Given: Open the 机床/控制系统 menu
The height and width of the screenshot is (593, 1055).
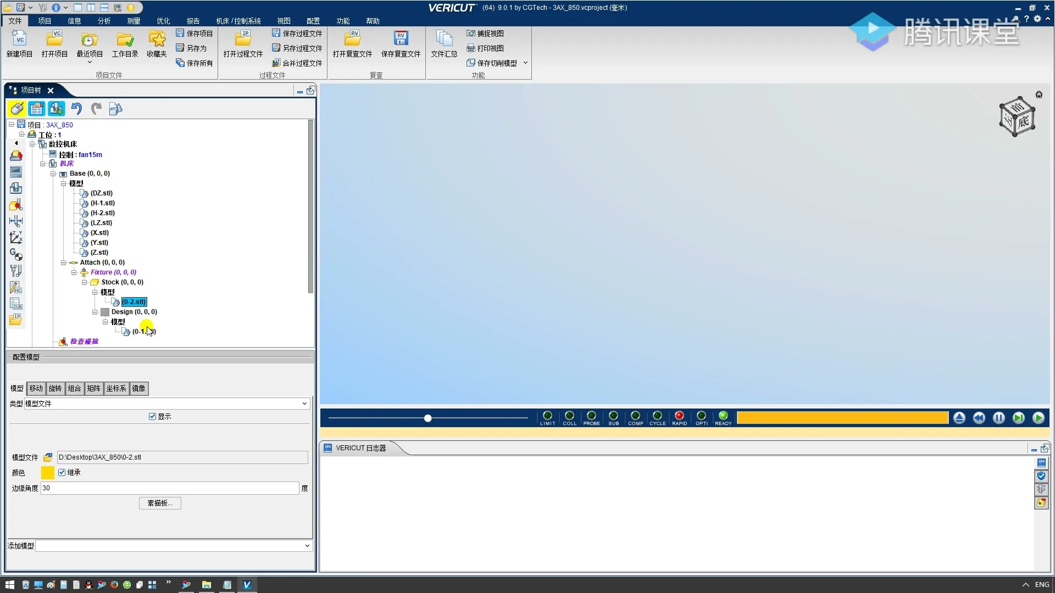Looking at the screenshot, I should (238, 21).
